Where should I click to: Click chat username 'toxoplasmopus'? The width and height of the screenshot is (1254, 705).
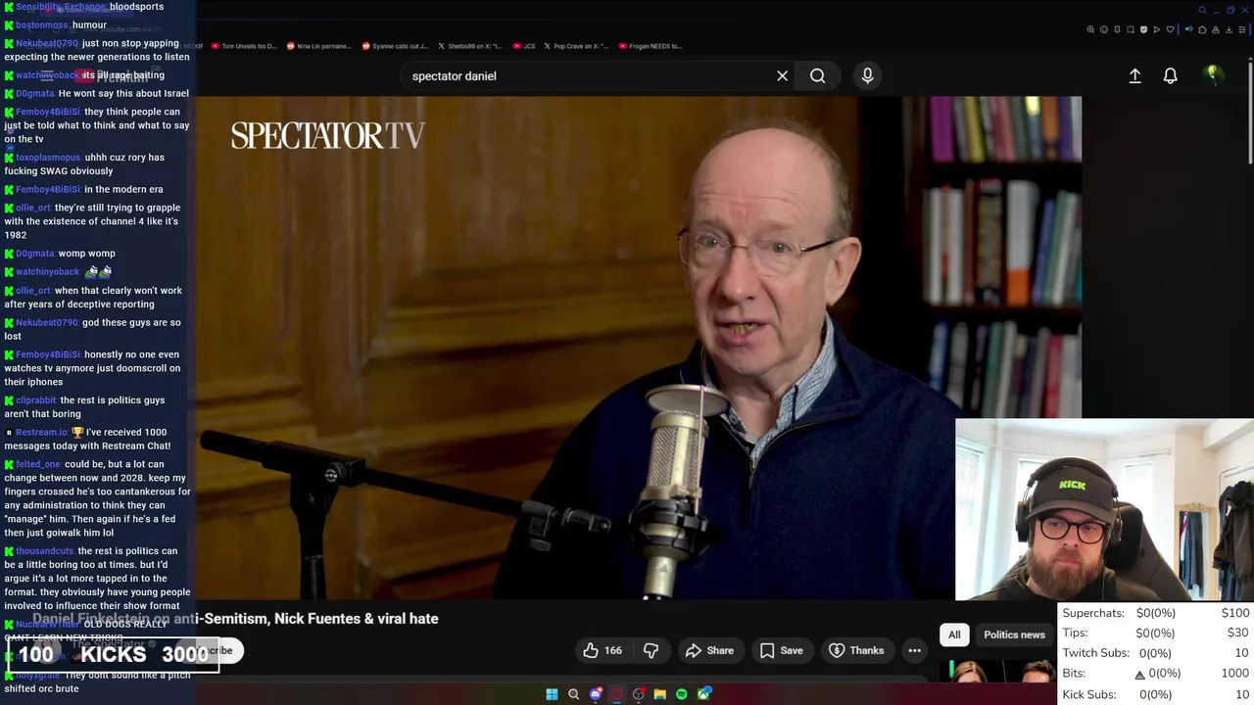[48, 158]
